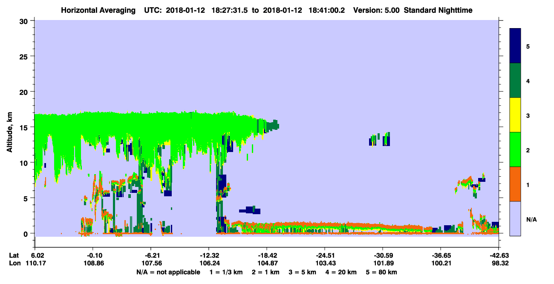Click the orange colorbar segment labeled 1
554x284 pixels.
pyautogui.click(x=515, y=184)
